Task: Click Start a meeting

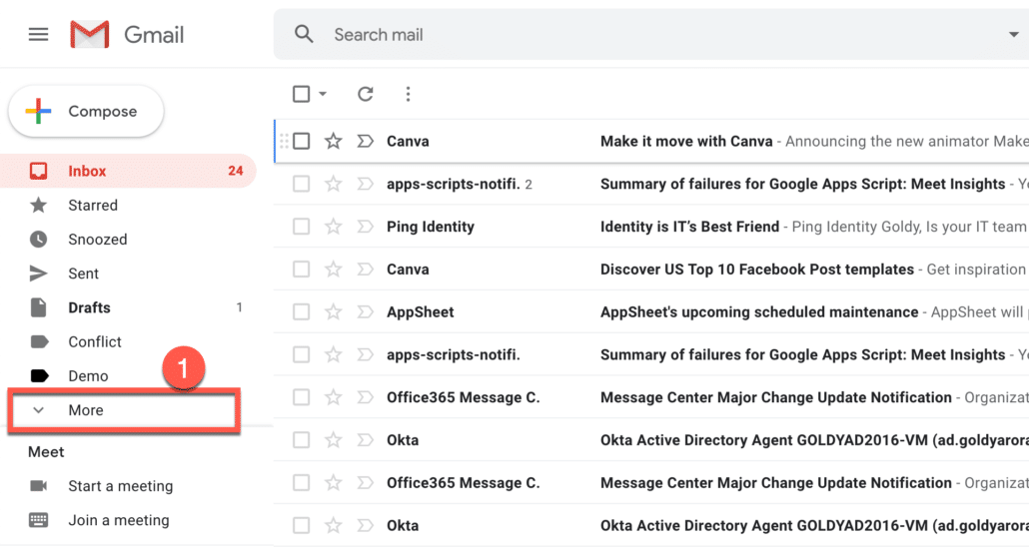Action: tap(121, 486)
